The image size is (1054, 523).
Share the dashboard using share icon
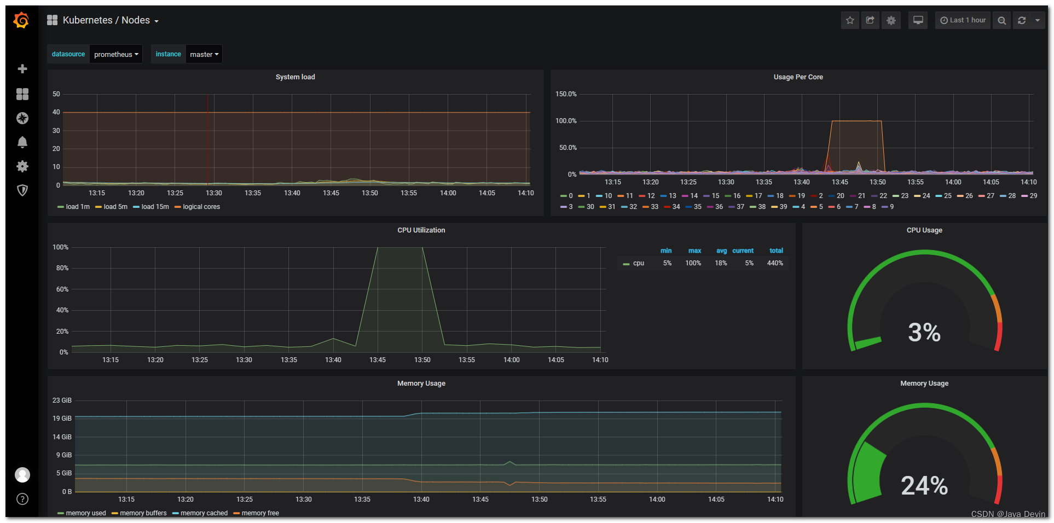[x=870, y=20]
